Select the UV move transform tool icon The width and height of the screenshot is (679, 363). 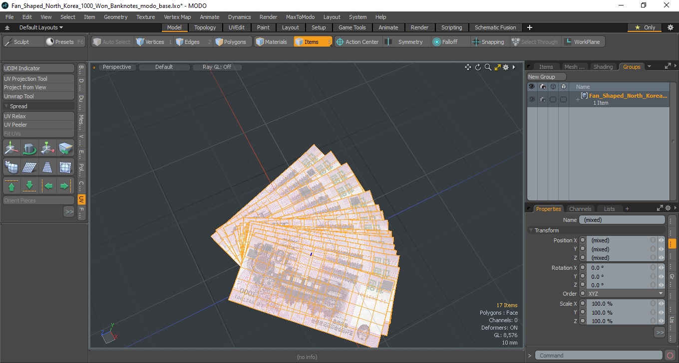[12, 148]
